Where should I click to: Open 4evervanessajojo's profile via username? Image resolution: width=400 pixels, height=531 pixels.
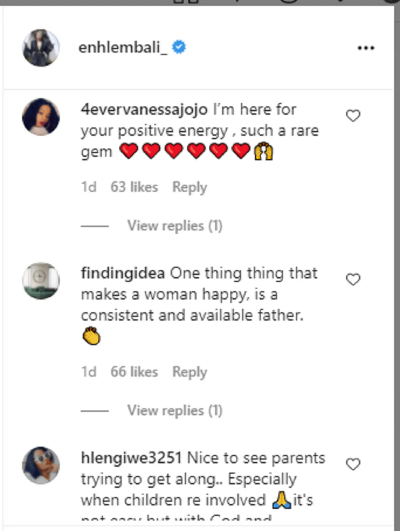(x=144, y=110)
